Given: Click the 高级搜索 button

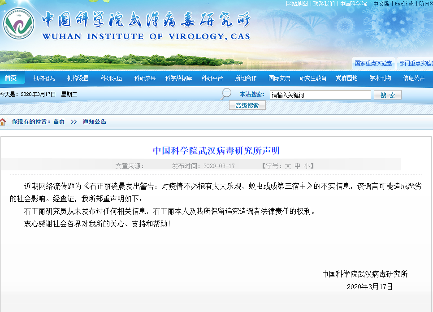Looking at the screenshot, I should click(247, 105).
